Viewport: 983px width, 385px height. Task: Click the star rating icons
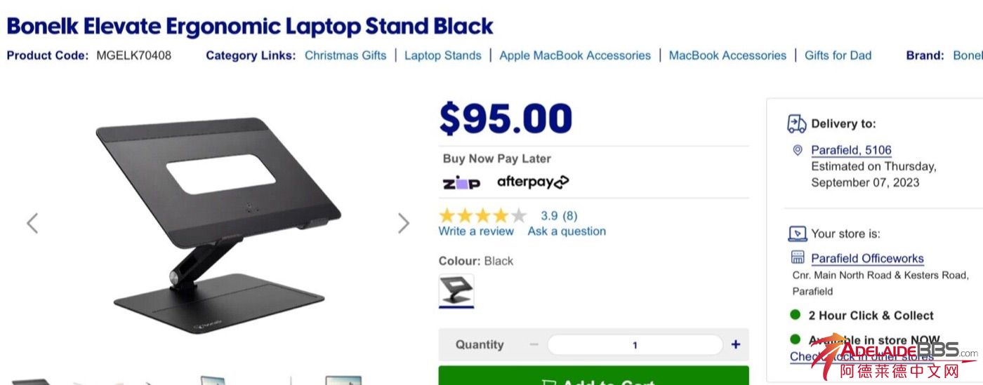482,215
